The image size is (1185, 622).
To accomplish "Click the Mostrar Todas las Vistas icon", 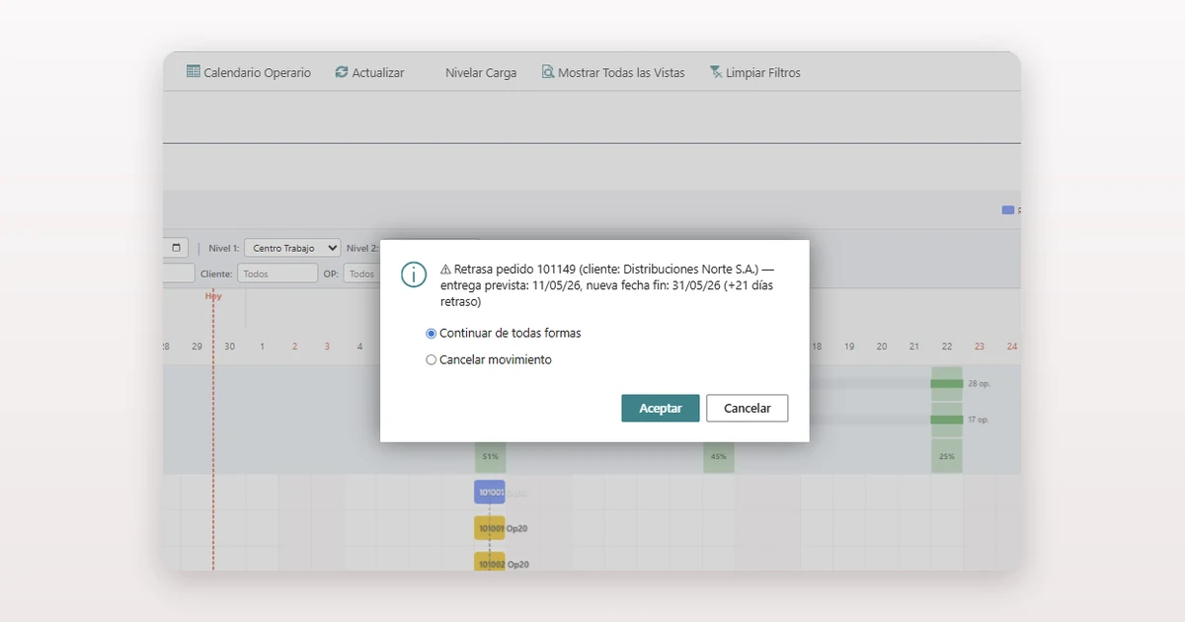I will click(548, 72).
